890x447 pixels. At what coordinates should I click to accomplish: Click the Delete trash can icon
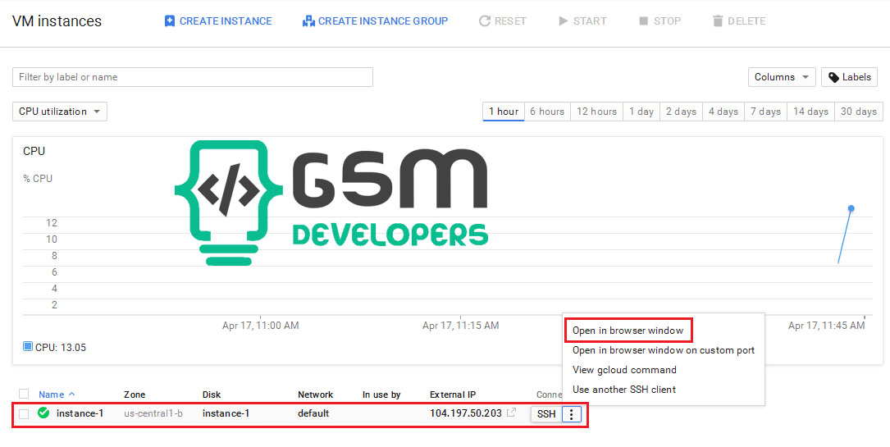coord(718,21)
